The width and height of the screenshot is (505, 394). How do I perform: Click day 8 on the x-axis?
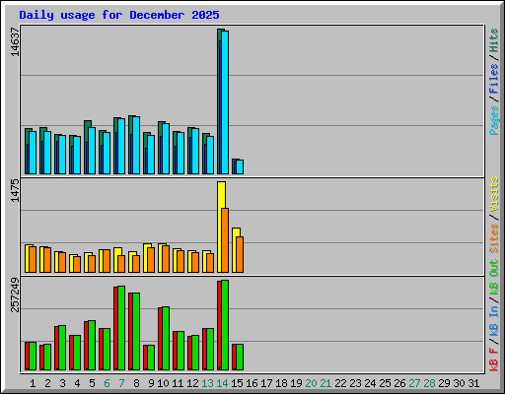click(136, 383)
